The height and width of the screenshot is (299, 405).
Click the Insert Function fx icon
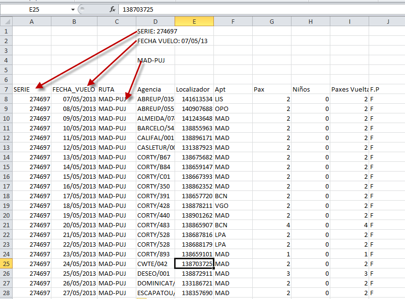(x=113, y=9)
